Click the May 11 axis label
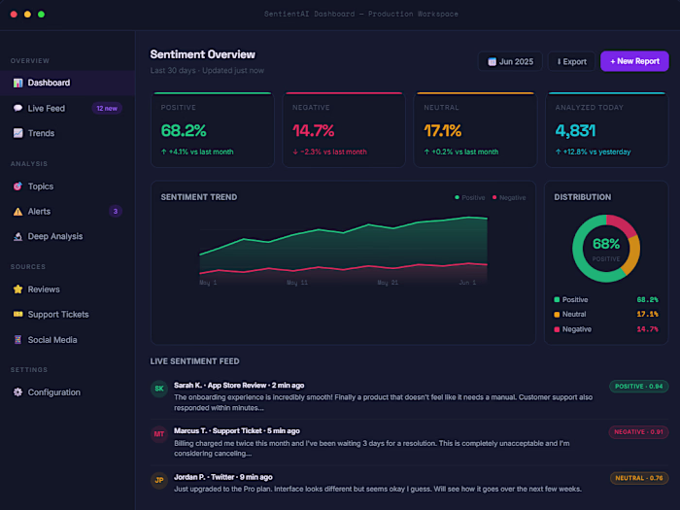 click(x=297, y=283)
